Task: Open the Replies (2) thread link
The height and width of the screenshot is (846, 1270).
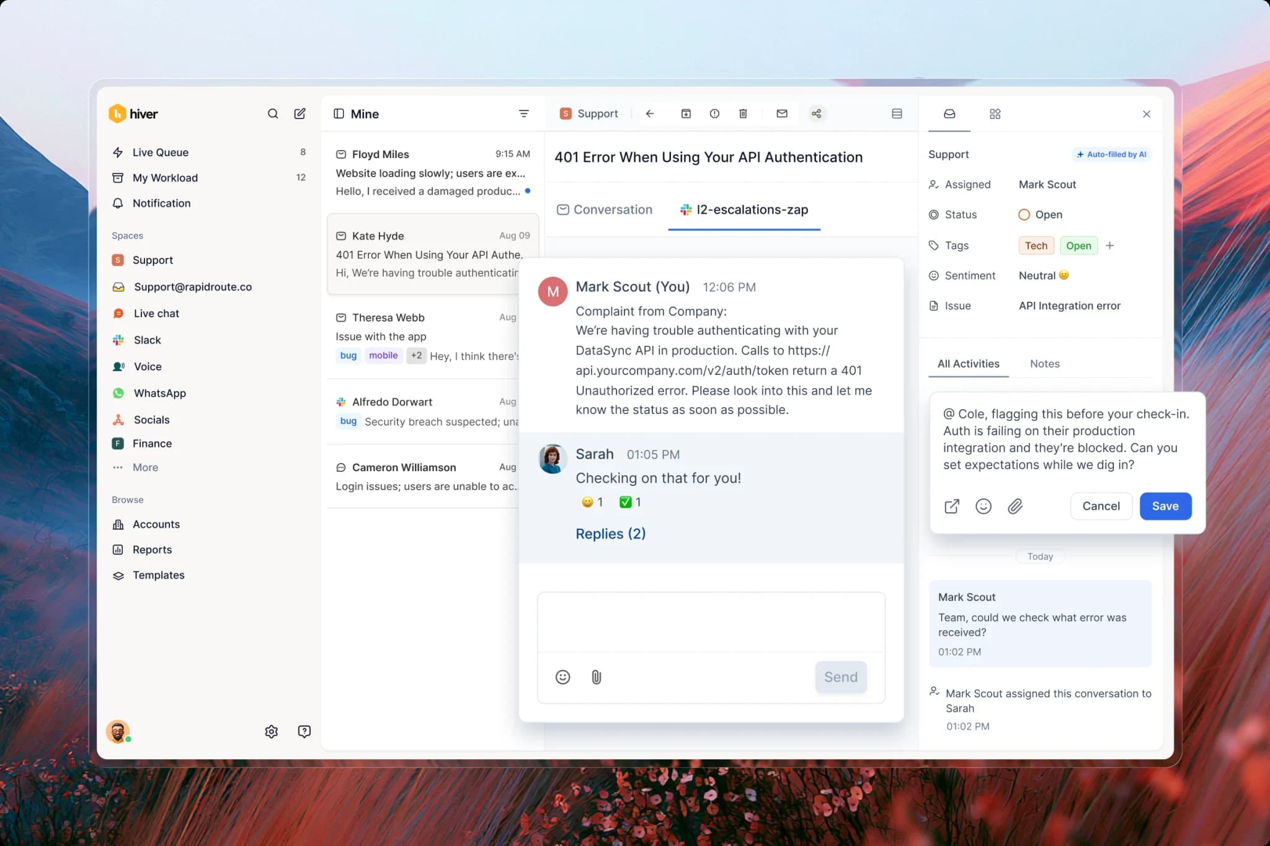Action: click(610, 534)
